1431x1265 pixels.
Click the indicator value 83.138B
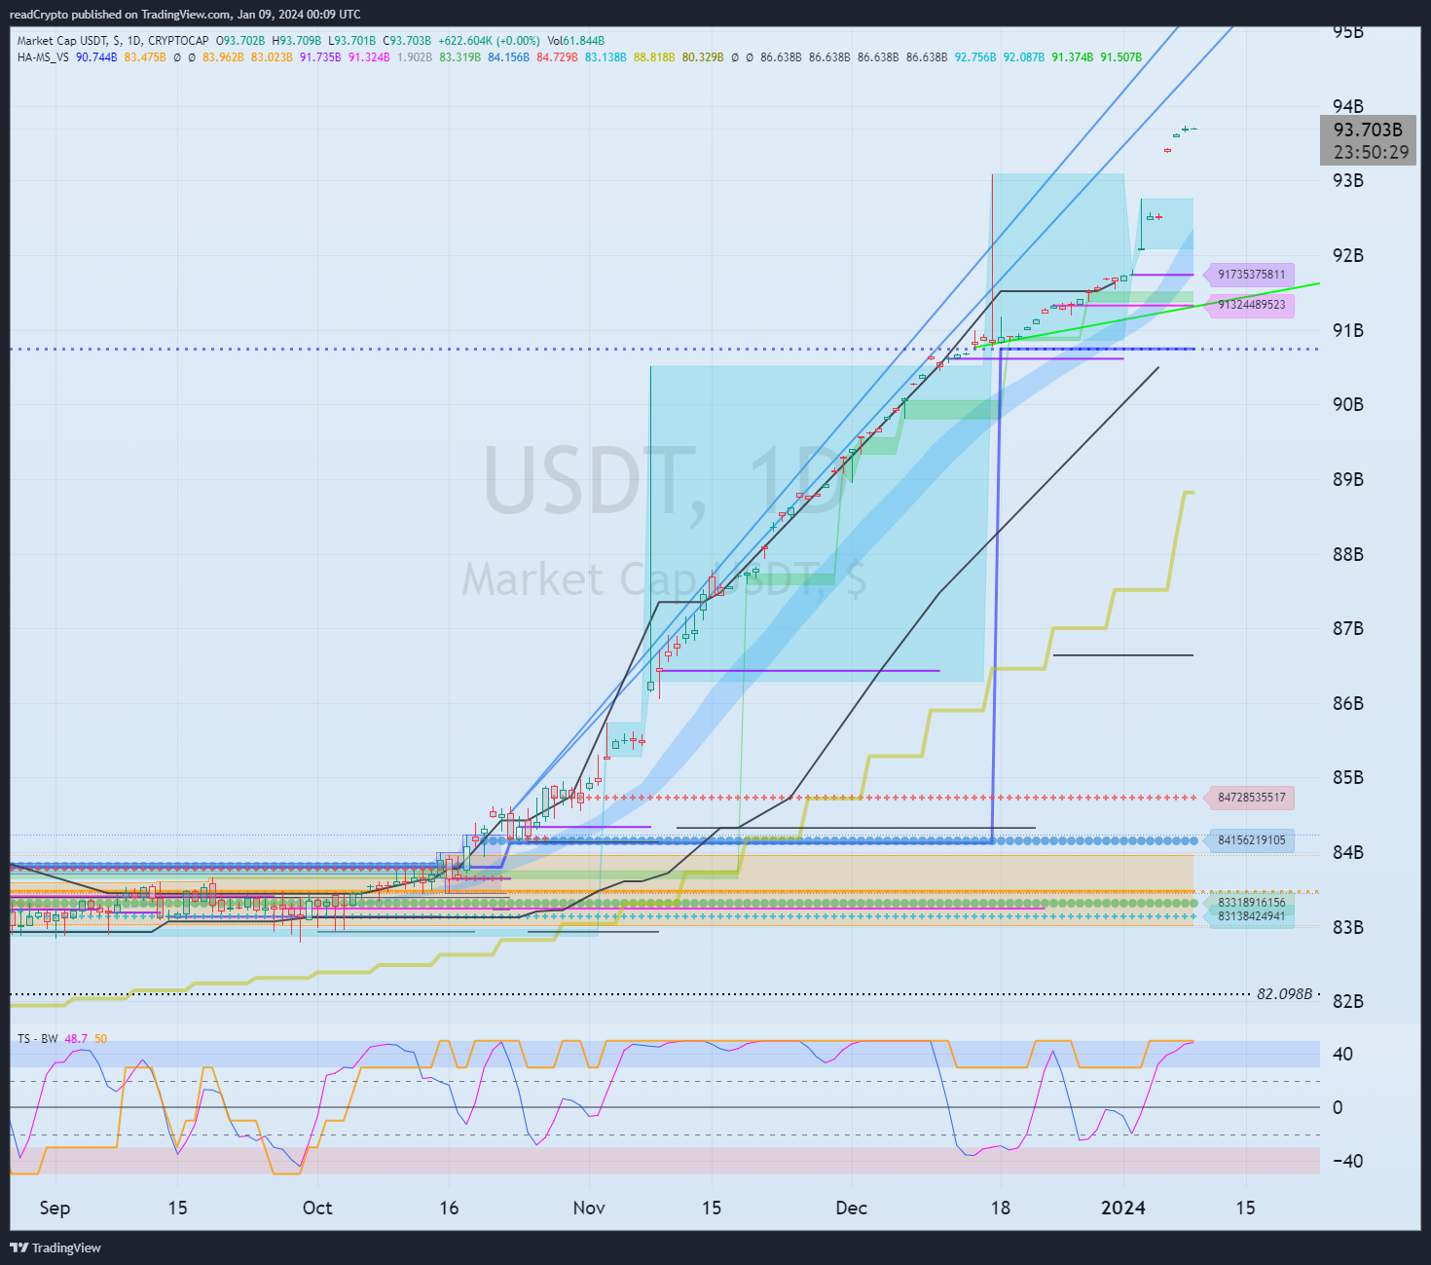(x=605, y=57)
